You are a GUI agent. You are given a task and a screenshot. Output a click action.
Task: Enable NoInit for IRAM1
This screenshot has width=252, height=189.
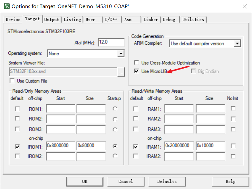(233, 146)
